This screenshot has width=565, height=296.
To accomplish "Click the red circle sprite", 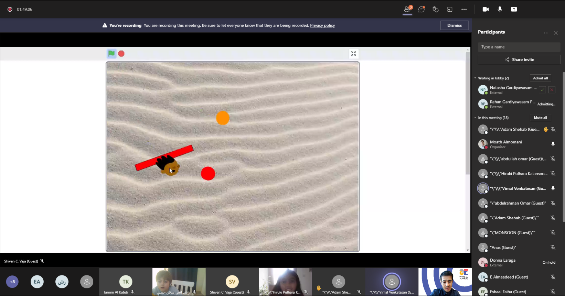I will point(208,173).
